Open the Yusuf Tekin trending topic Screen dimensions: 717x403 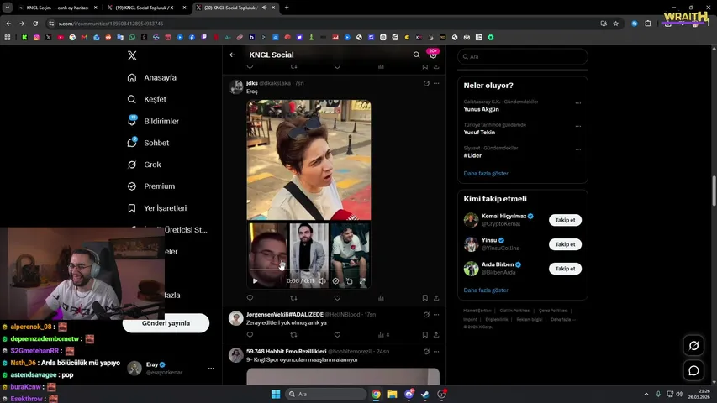479,132
